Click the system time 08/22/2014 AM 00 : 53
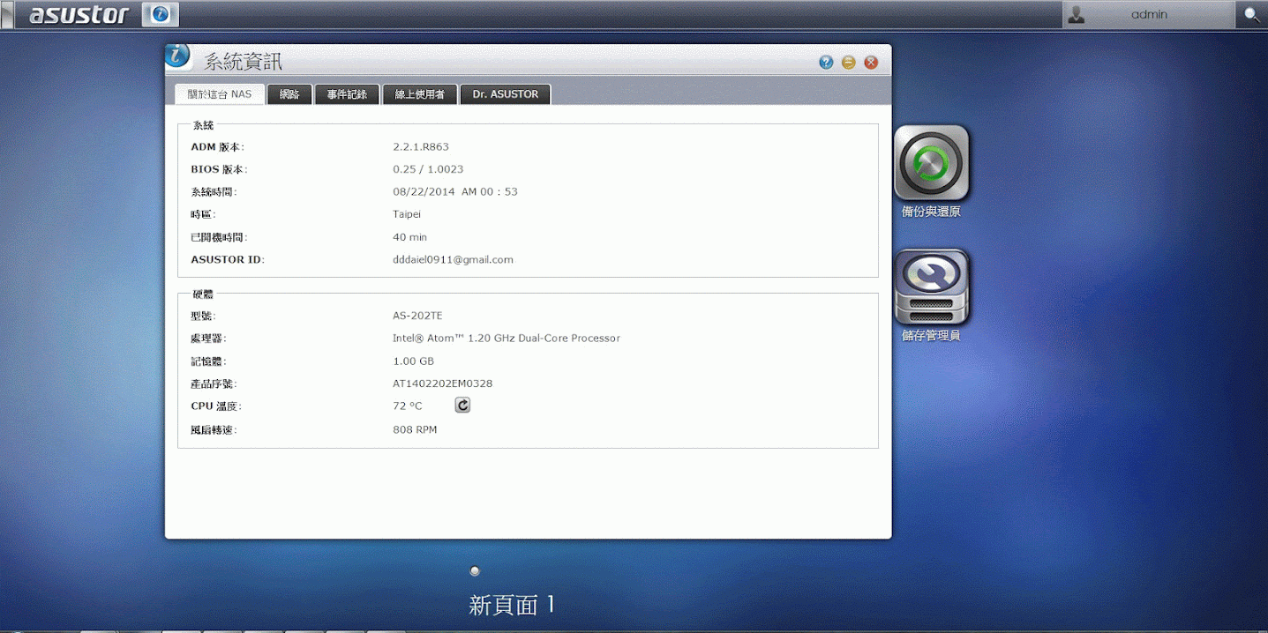Image resolution: width=1268 pixels, height=633 pixels. coord(455,192)
